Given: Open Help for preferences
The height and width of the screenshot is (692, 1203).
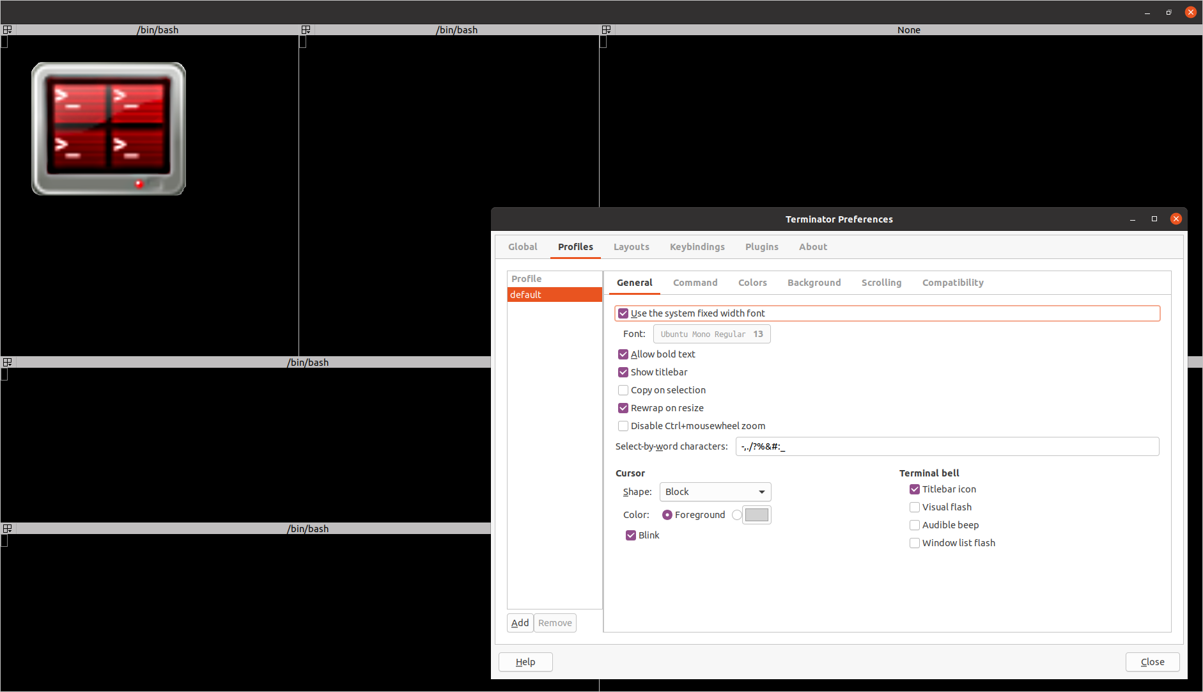Looking at the screenshot, I should 525,662.
